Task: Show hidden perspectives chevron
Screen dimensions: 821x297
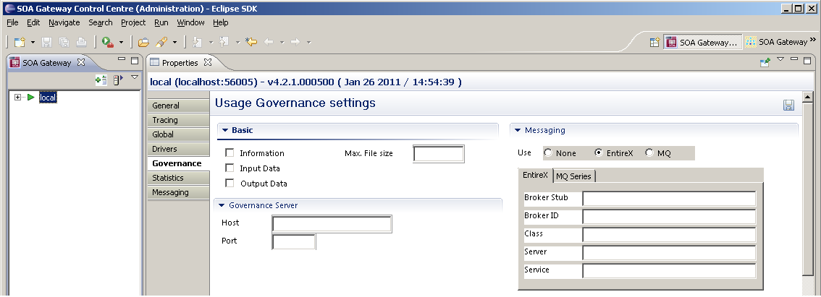Action: (813, 39)
